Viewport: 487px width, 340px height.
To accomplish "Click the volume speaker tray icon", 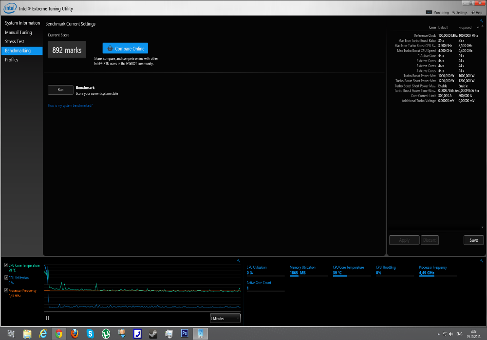I will pyautogui.click(x=451, y=334).
